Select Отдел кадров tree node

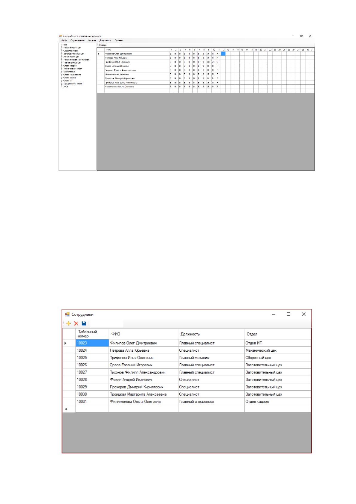[x=70, y=66]
